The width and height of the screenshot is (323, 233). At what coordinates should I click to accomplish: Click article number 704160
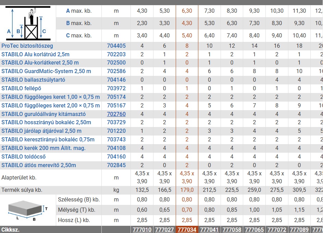tap(116, 156)
